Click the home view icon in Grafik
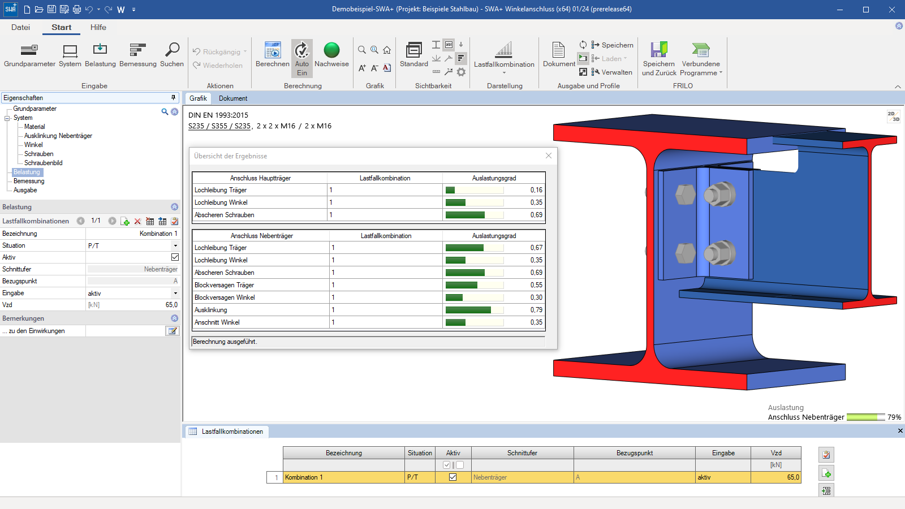The height and width of the screenshot is (509, 905). [x=387, y=50]
